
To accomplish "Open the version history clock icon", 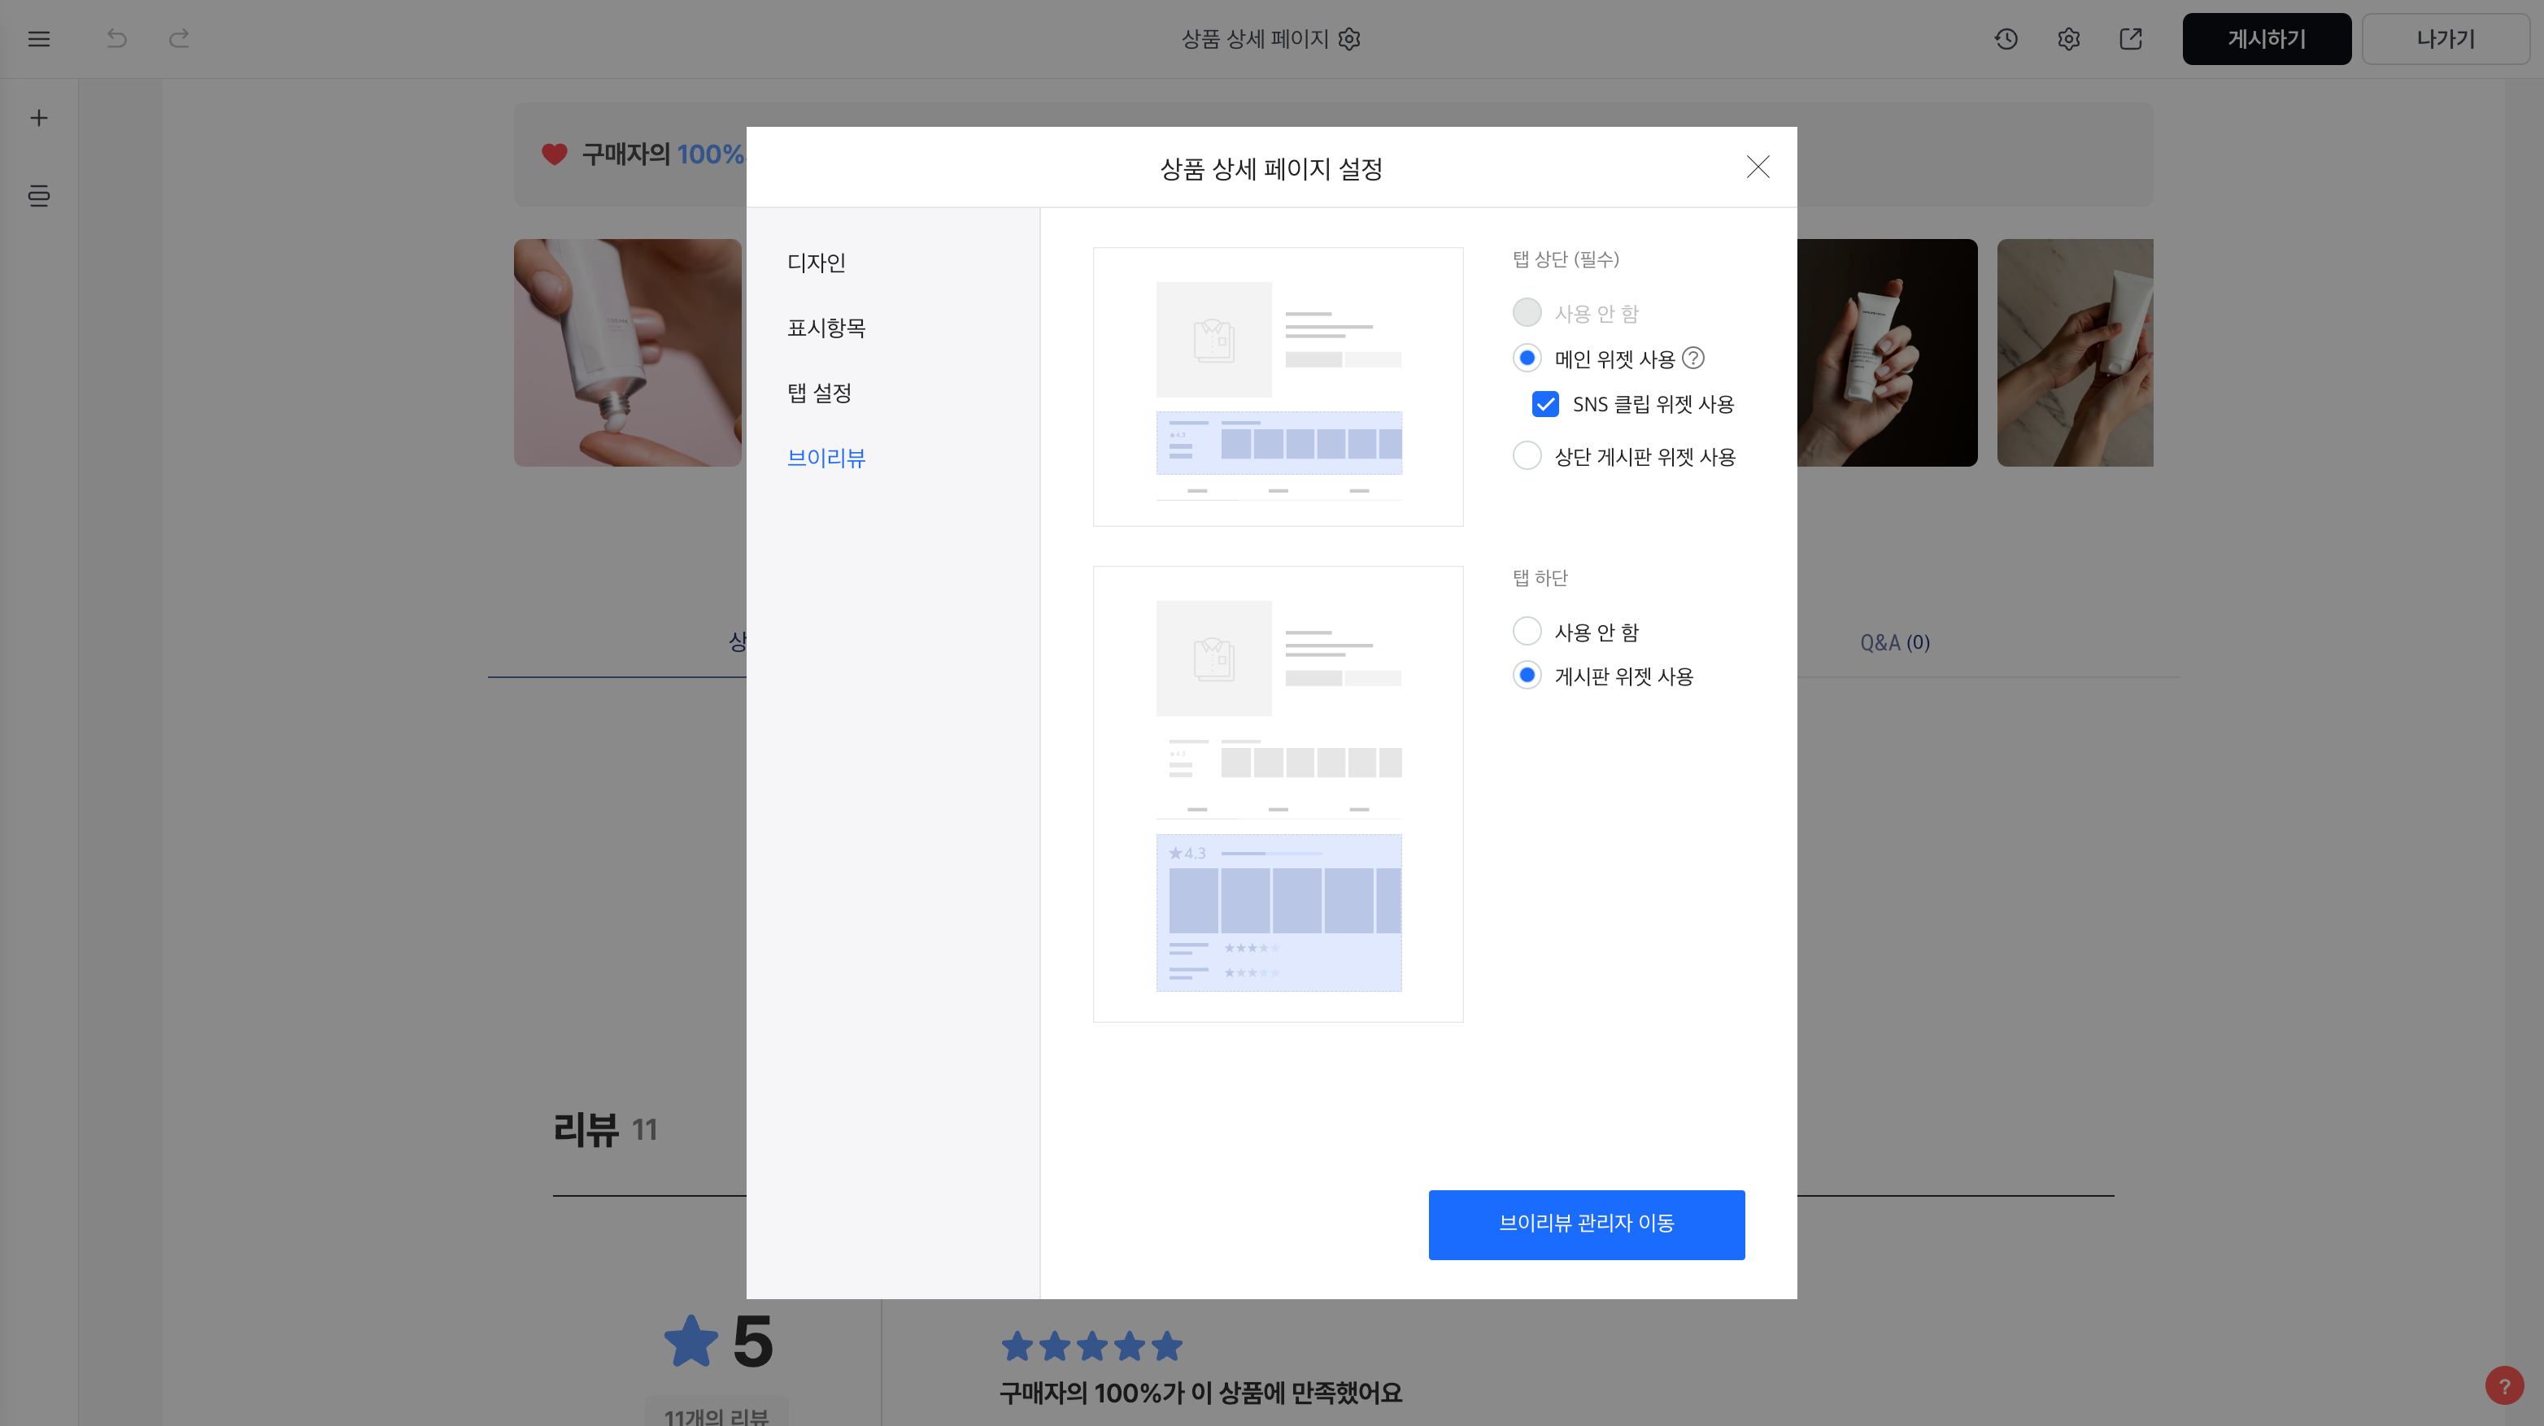I will (2006, 38).
